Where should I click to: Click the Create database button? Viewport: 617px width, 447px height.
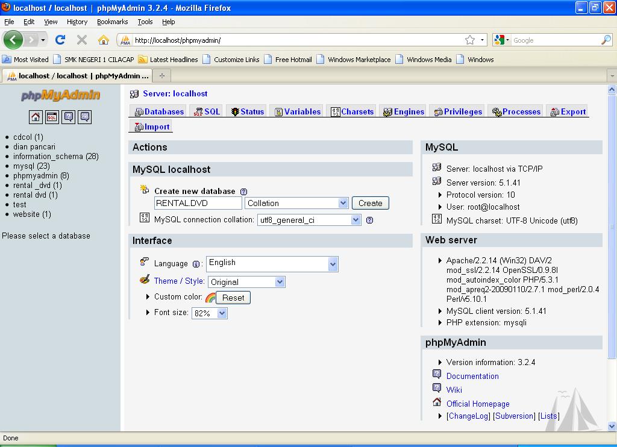pyautogui.click(x=371, y=203)
